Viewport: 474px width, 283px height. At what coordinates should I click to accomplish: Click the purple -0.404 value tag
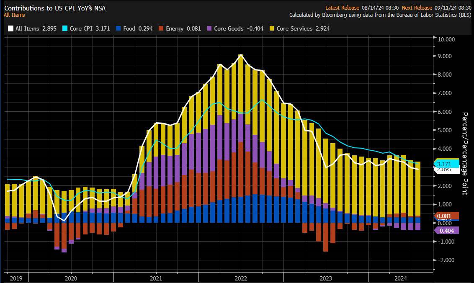[445, 231]
